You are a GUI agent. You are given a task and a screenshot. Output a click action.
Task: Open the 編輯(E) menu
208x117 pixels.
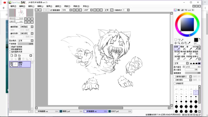point(22,6)
